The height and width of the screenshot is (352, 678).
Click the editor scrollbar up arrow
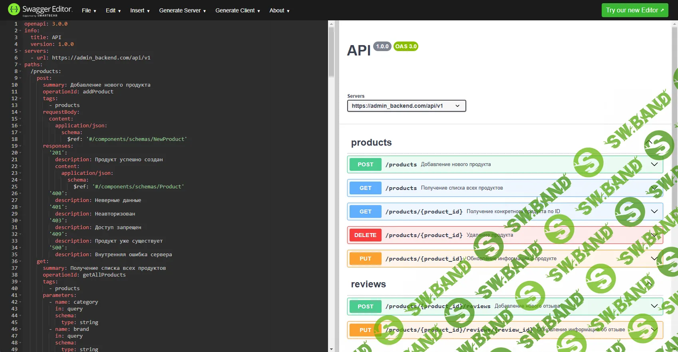[x=331, y=24]
